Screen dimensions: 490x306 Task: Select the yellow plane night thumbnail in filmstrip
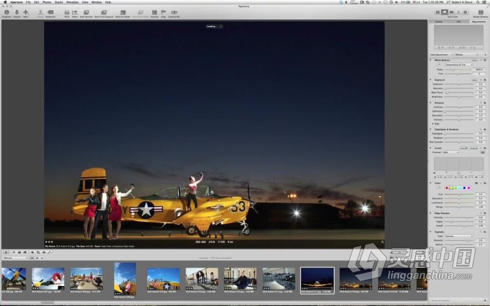317,279
